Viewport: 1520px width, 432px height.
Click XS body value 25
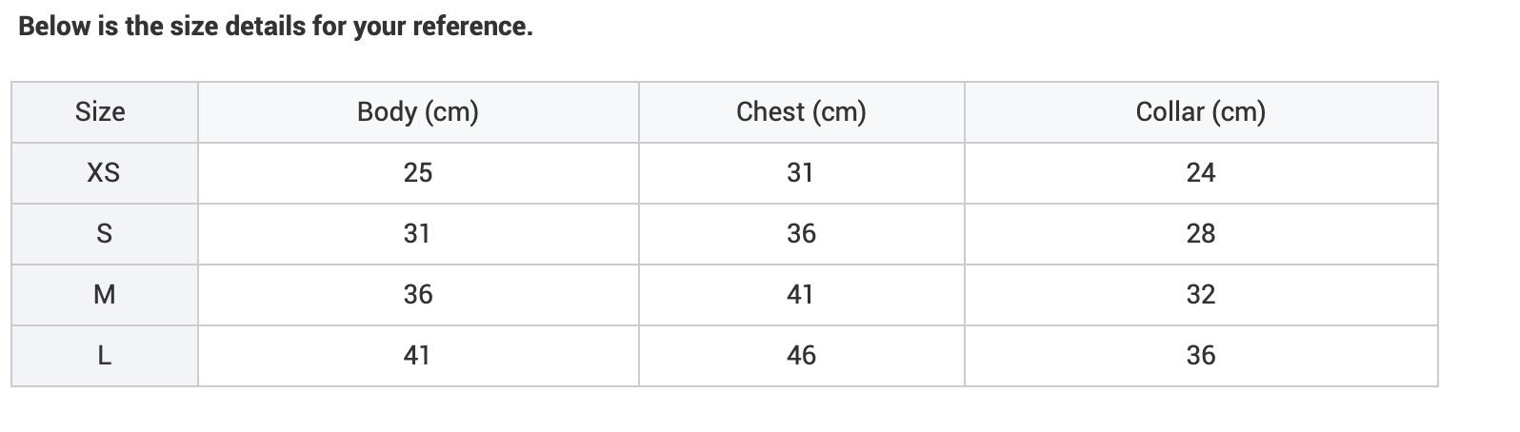click(418, 173)
